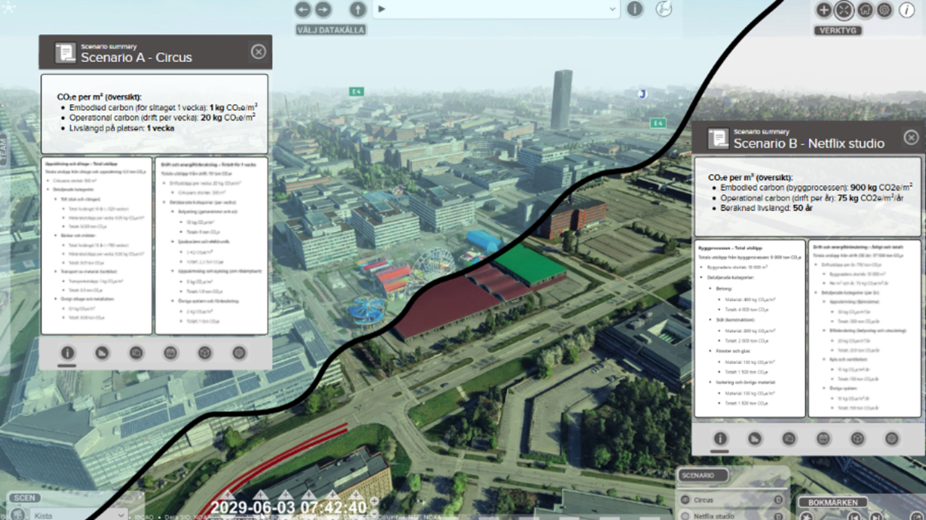Click the home tool in Verktyg toolbar
926x520 pixels.
click(x=864, y=10)
